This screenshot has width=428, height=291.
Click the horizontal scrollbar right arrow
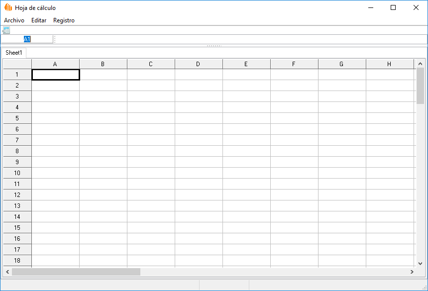pos(412,272)
